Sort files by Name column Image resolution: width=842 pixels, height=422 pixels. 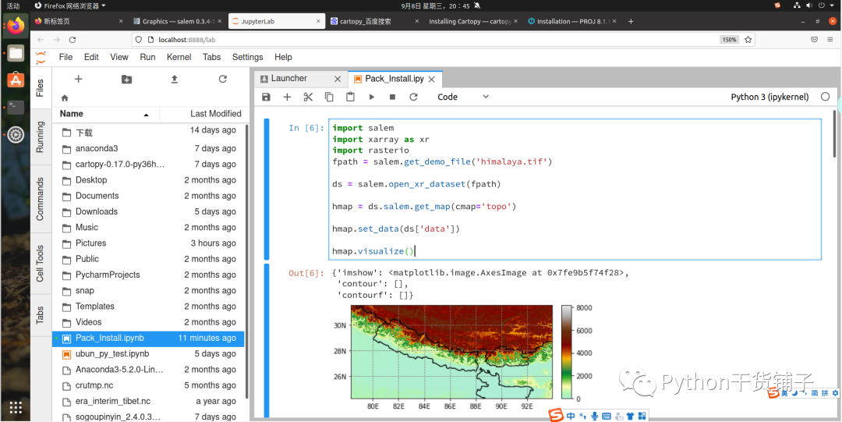click(x=106, y=114)
